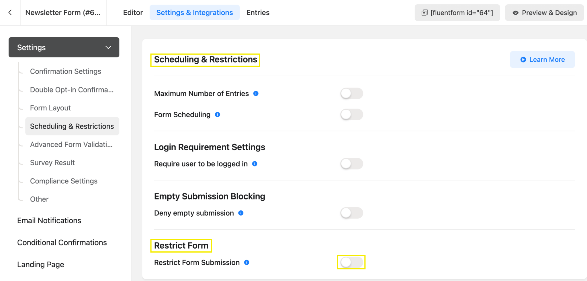Select Compliance Settings in the sidebar

64,181
